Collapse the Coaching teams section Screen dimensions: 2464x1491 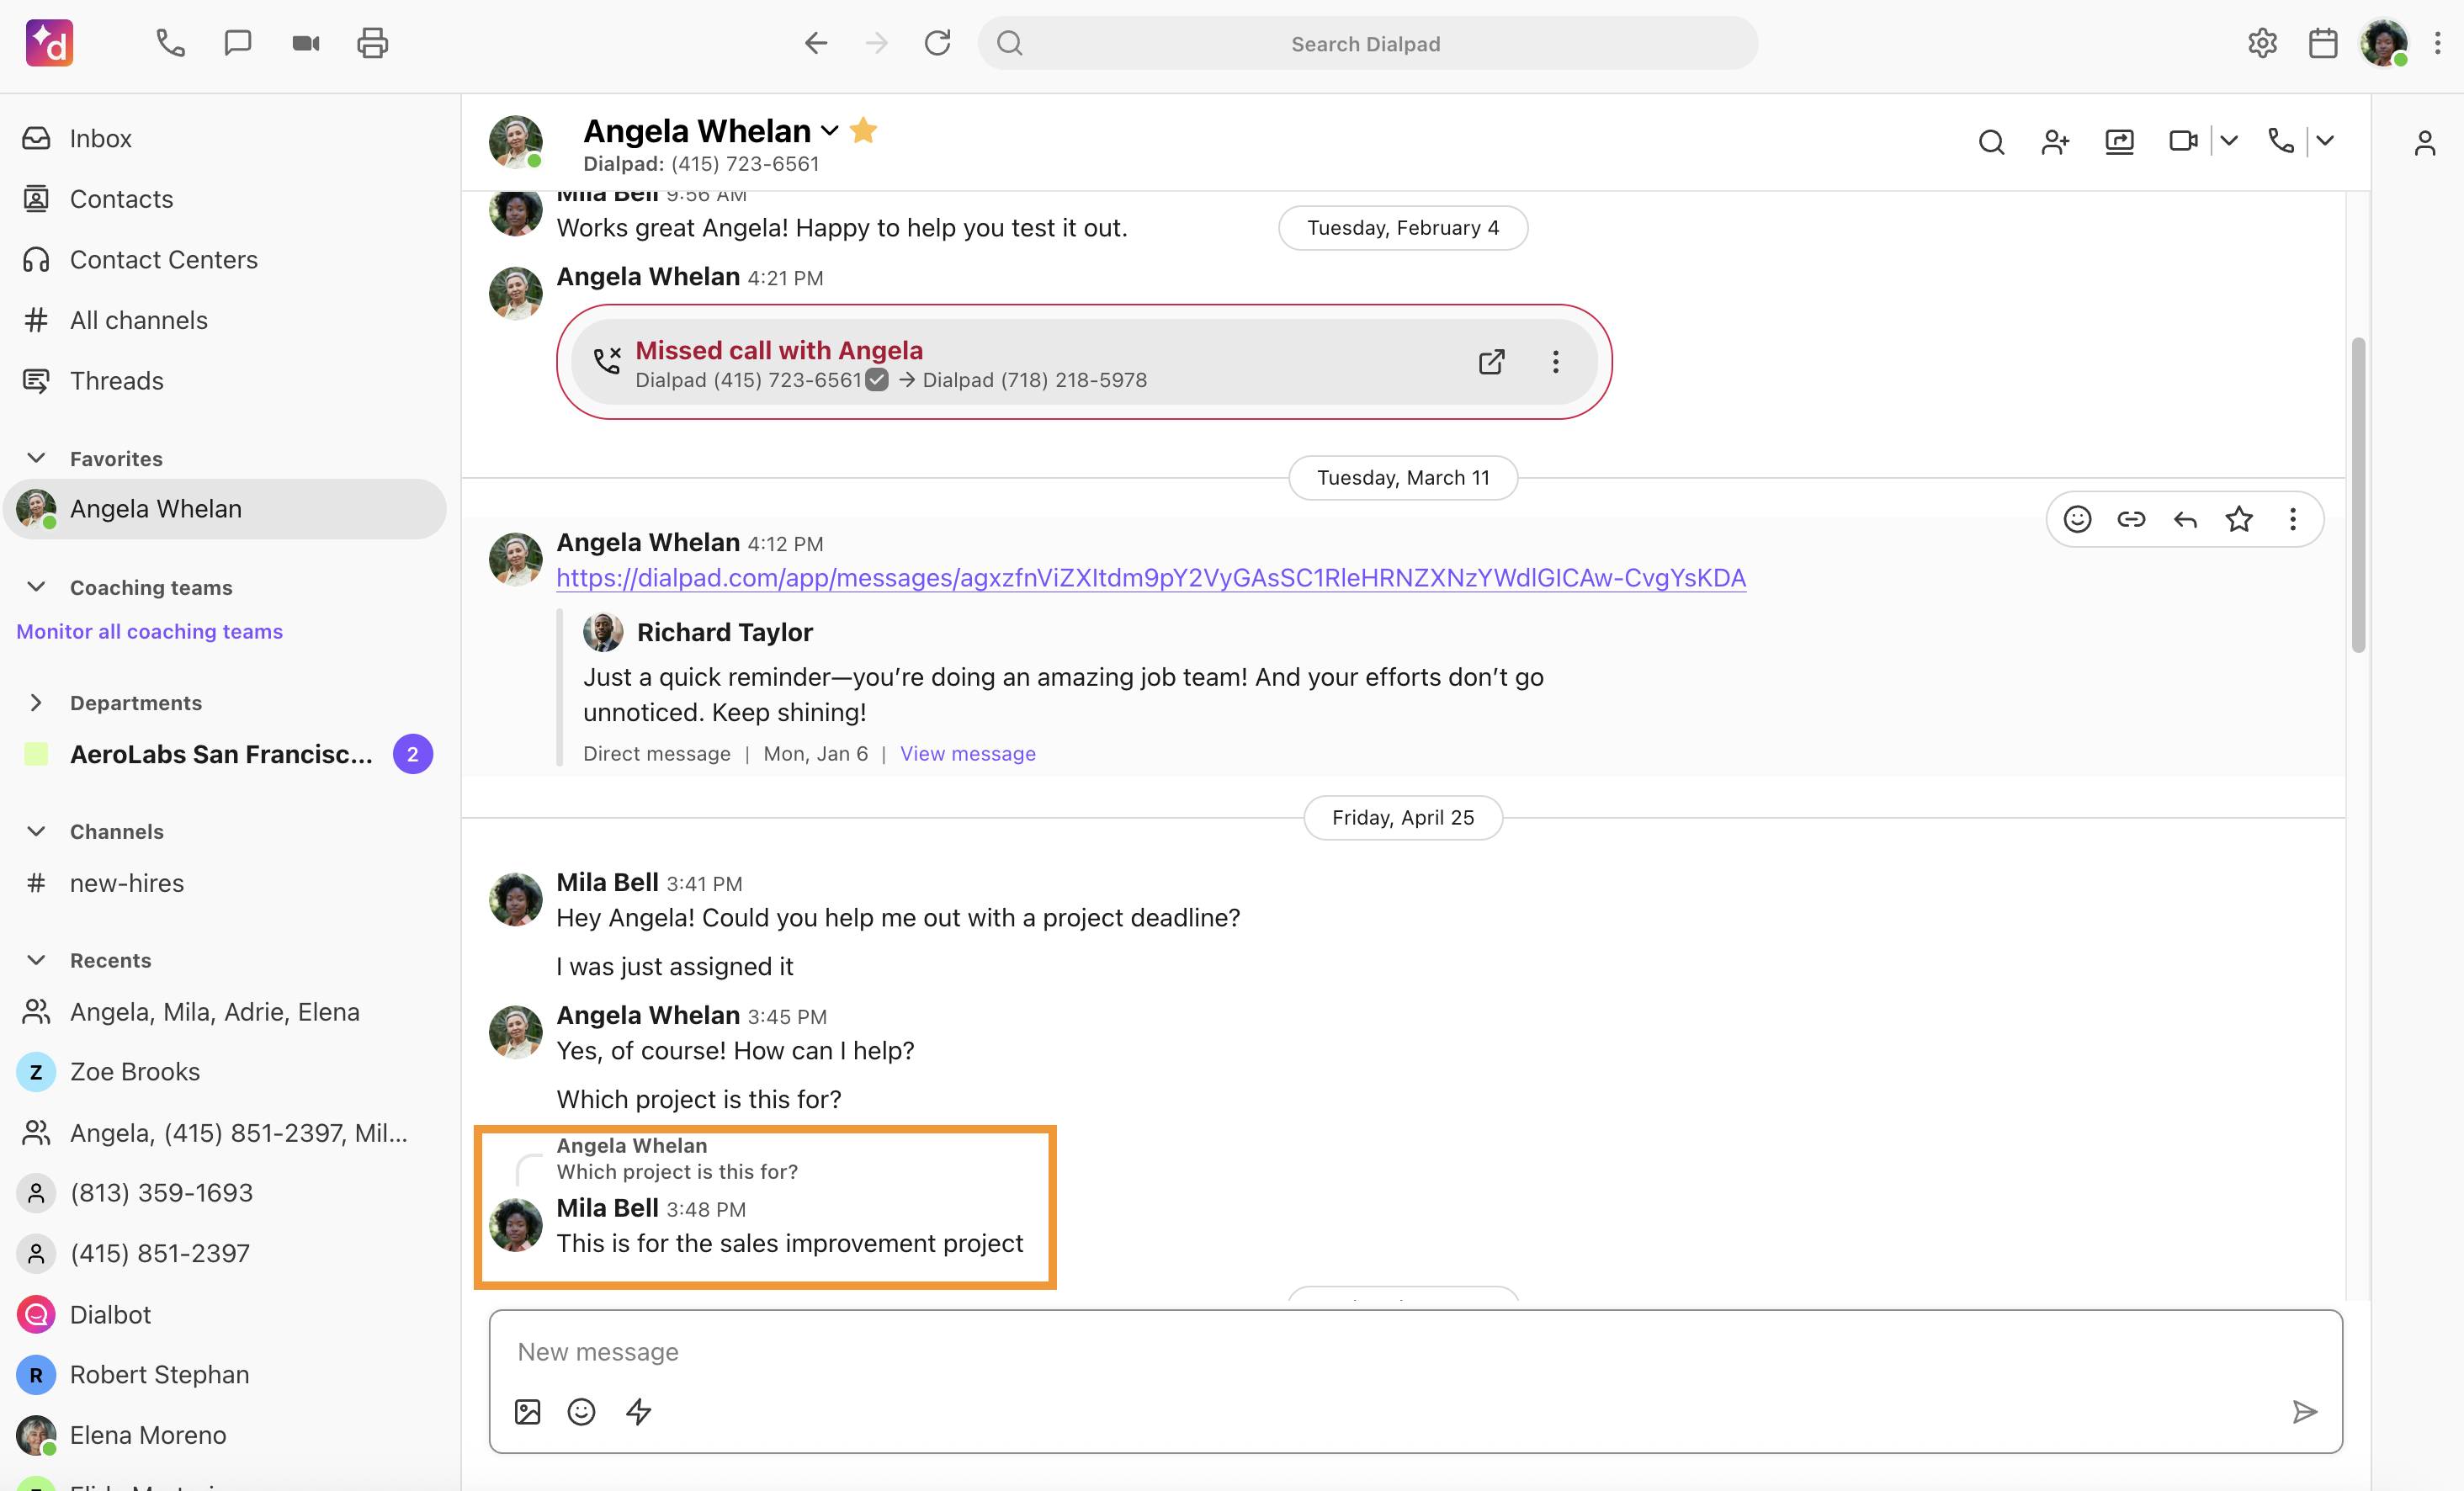click(36, 587)
